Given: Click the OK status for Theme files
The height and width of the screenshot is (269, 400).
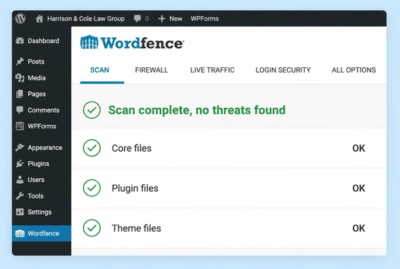Looking at the screenshot, I should 359,228.
